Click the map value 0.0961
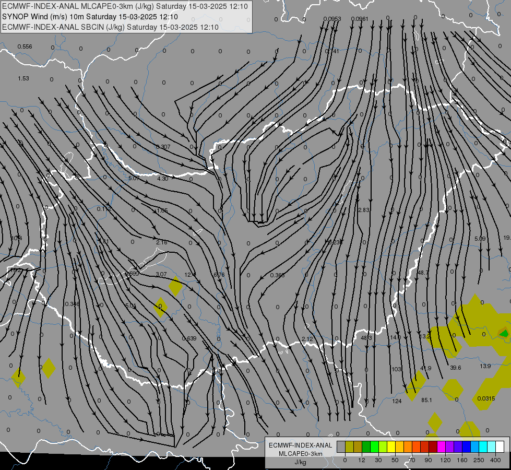511x470 pixels. coord(360,19)
